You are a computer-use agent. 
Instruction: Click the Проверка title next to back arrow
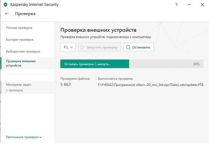[25, 14]
